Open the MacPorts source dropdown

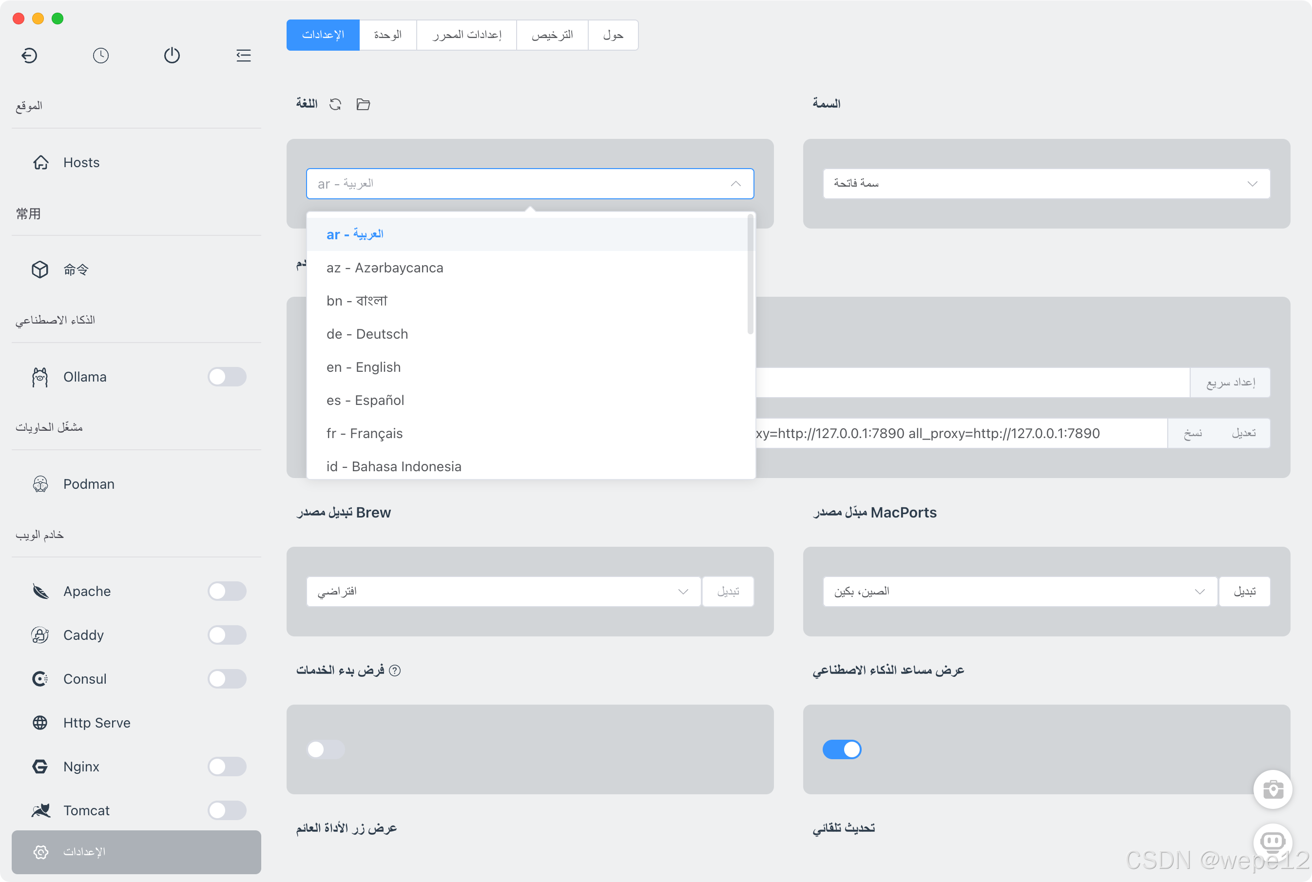[1020, 591]
